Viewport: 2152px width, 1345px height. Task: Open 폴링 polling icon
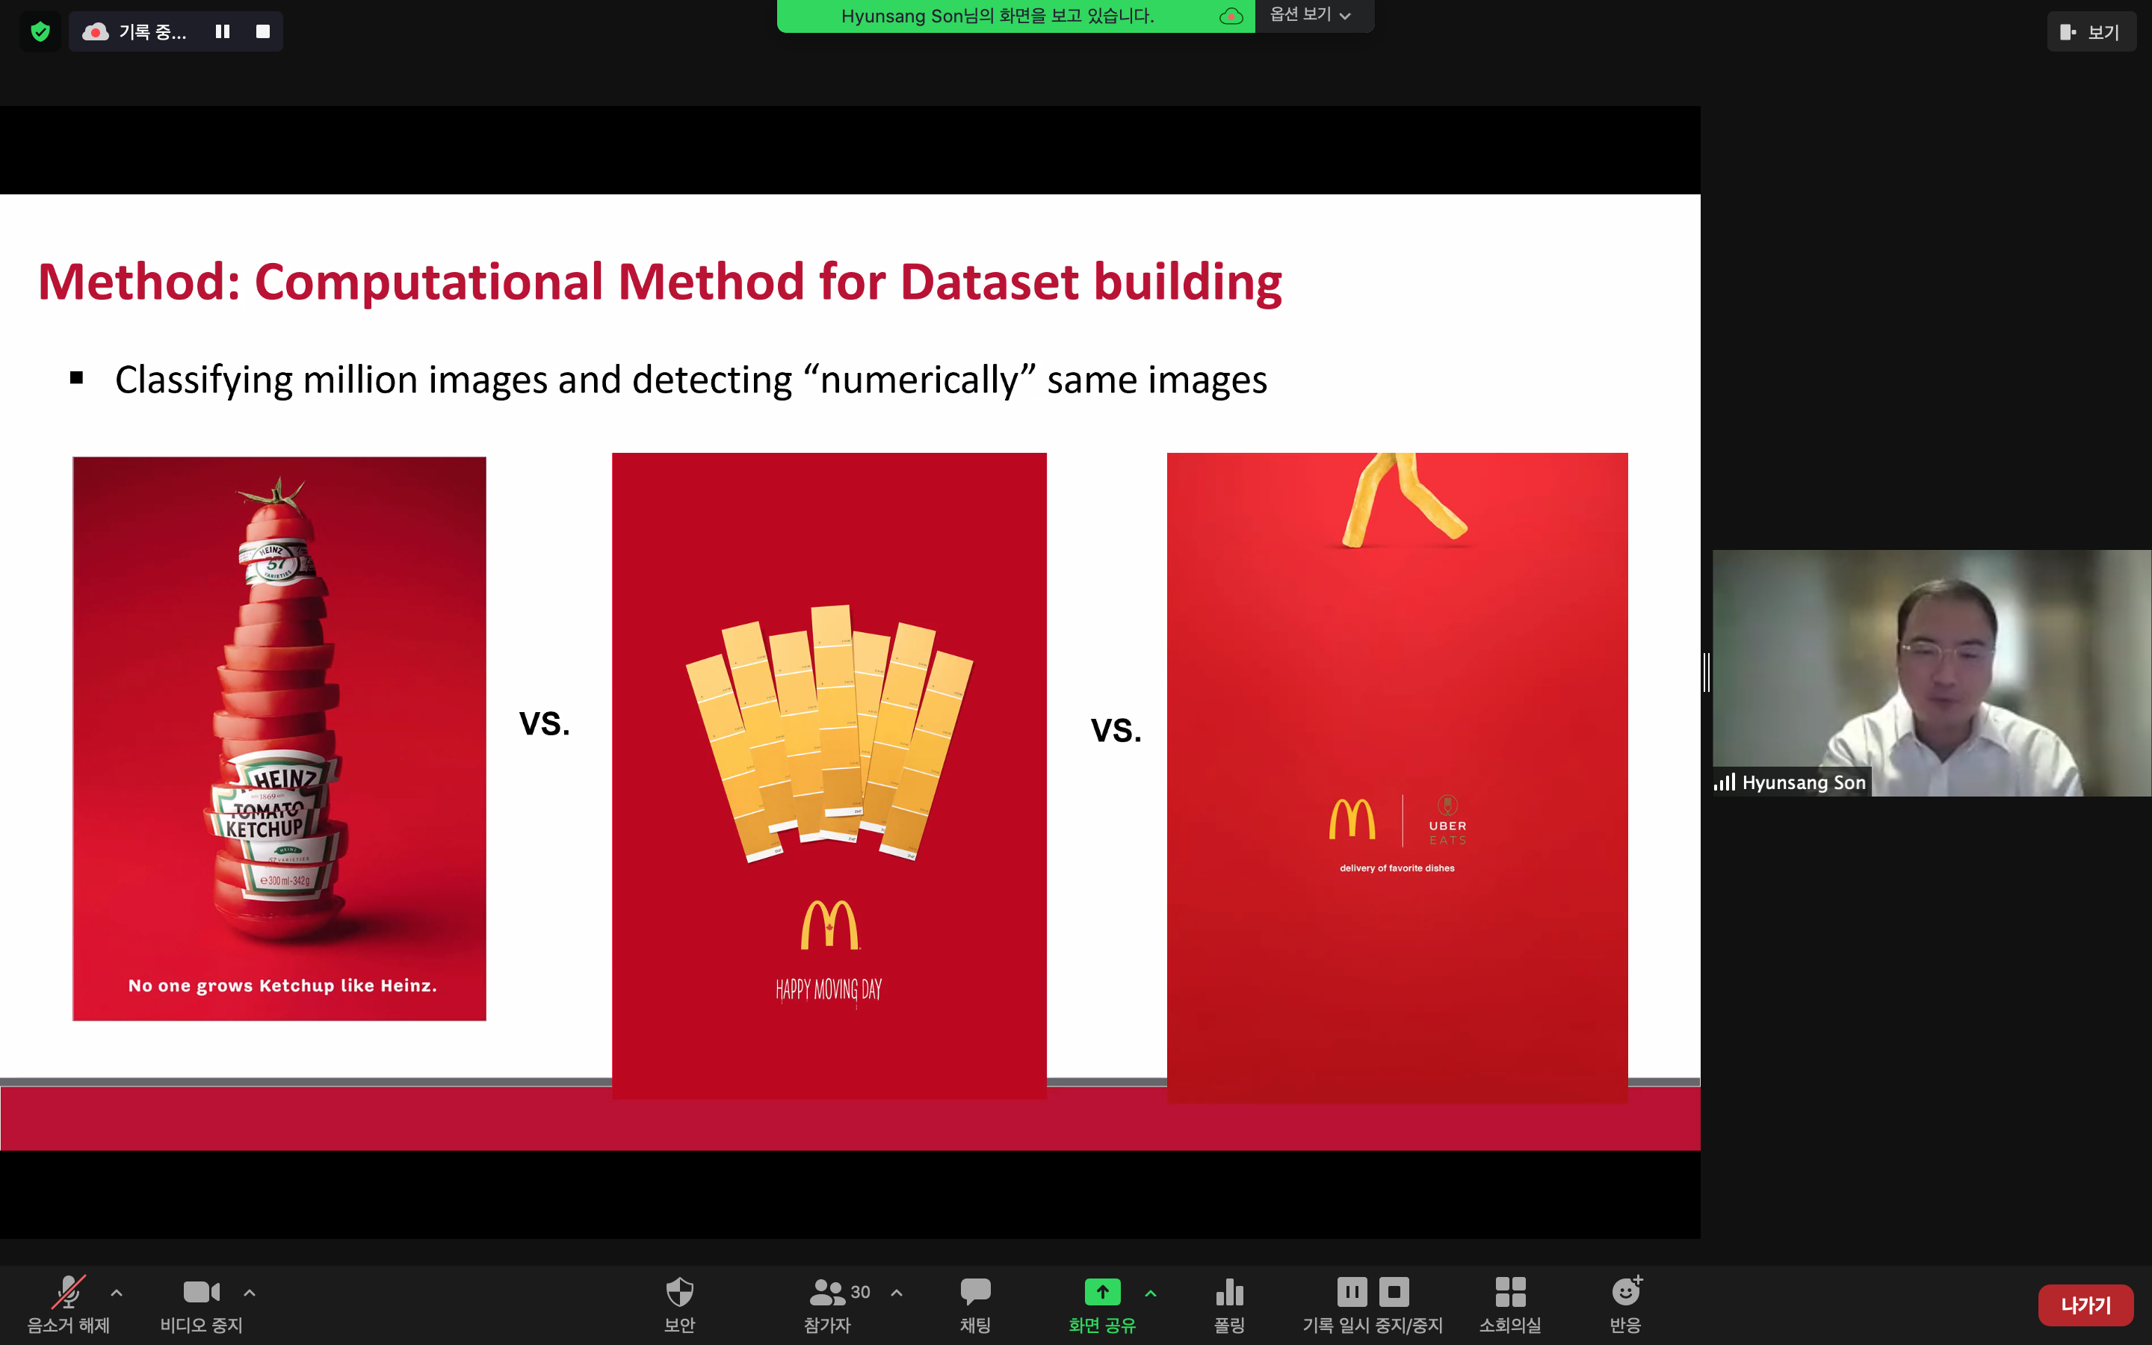pos(1229,1303)
